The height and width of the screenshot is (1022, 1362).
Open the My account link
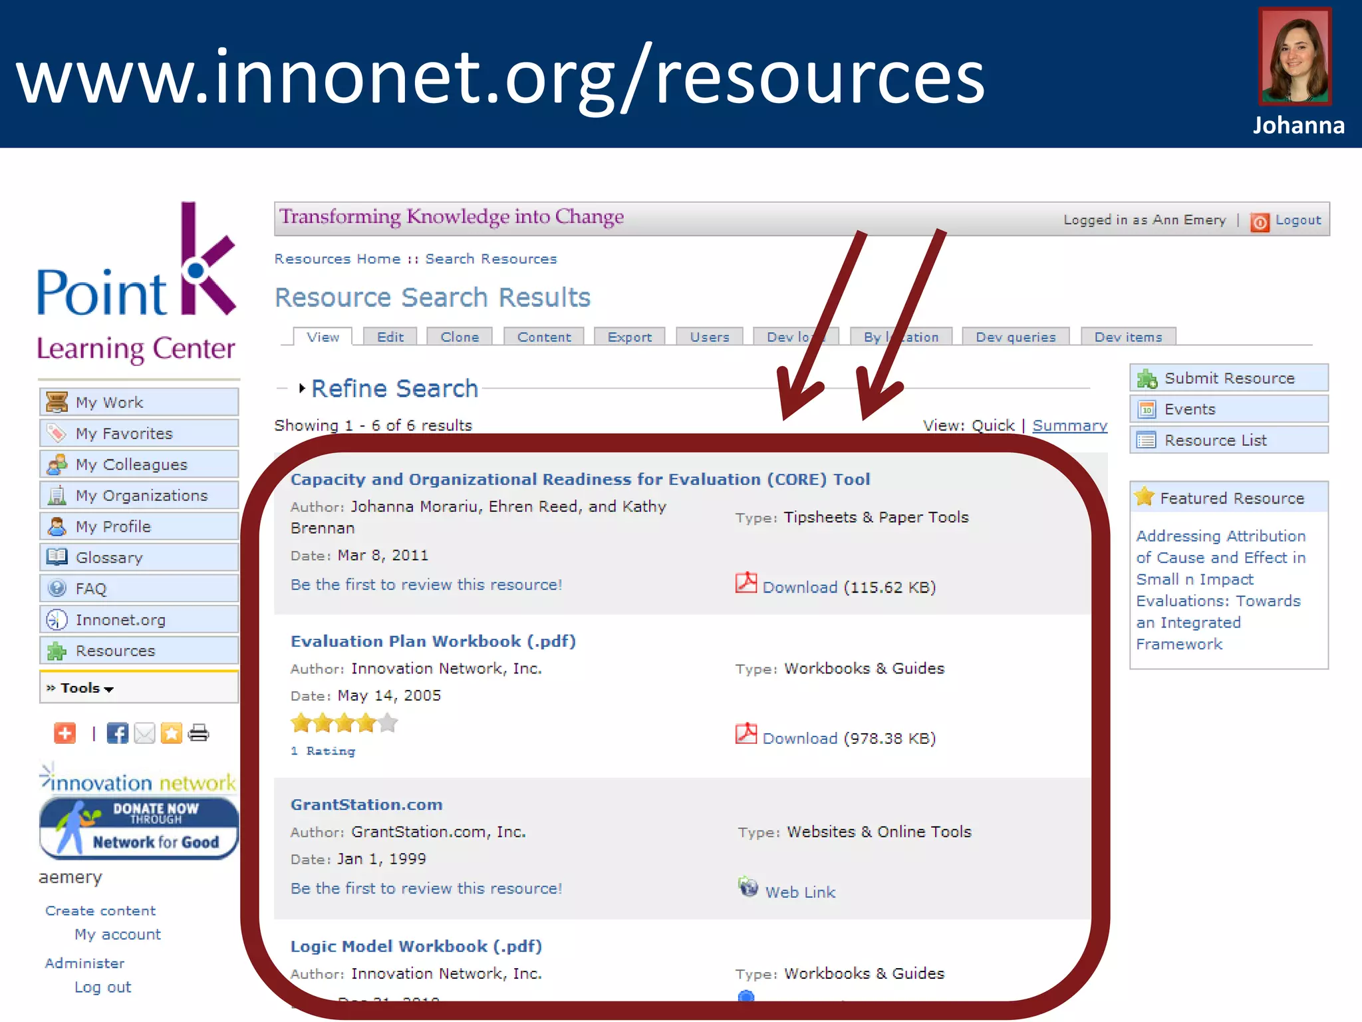click(x=118, y=935)
